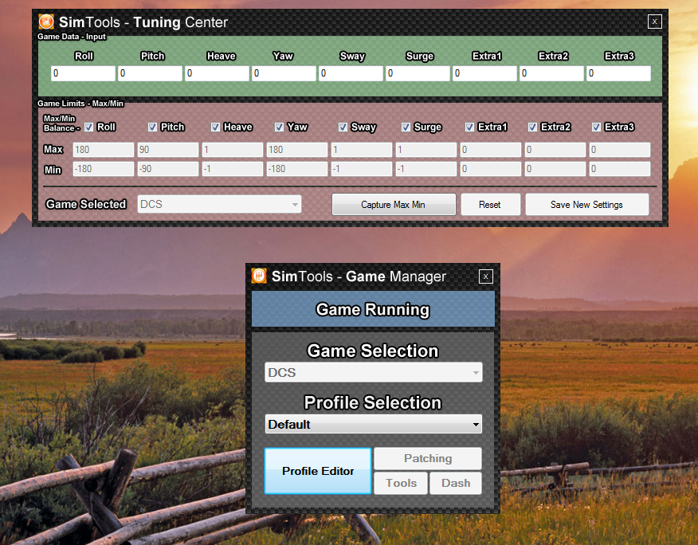The width and height of the screenshot is (698, 545).
Task: Toggle the Surge Max/Min balance checkbox
Action: tap(406, 127)
